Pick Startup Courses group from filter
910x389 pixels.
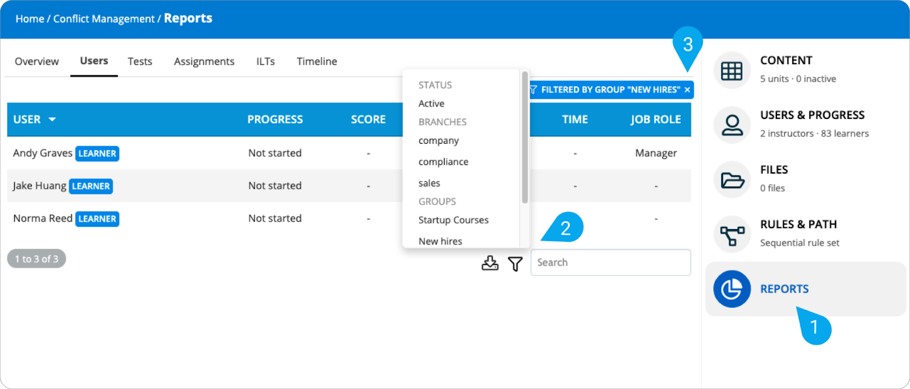pos(453,220)
